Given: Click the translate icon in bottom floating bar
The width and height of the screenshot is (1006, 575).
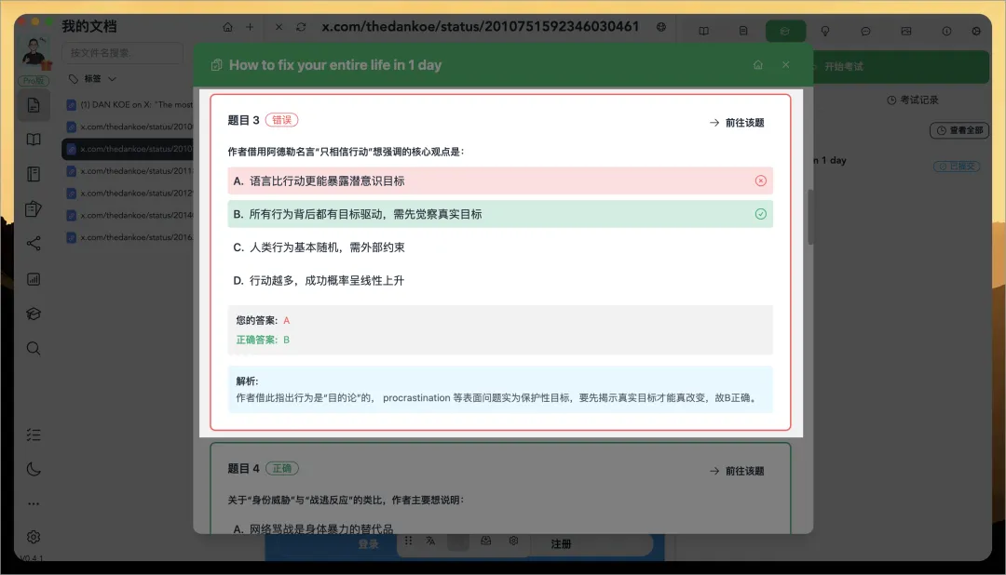Looking at the screenshot, I should [x=429, y=542].
